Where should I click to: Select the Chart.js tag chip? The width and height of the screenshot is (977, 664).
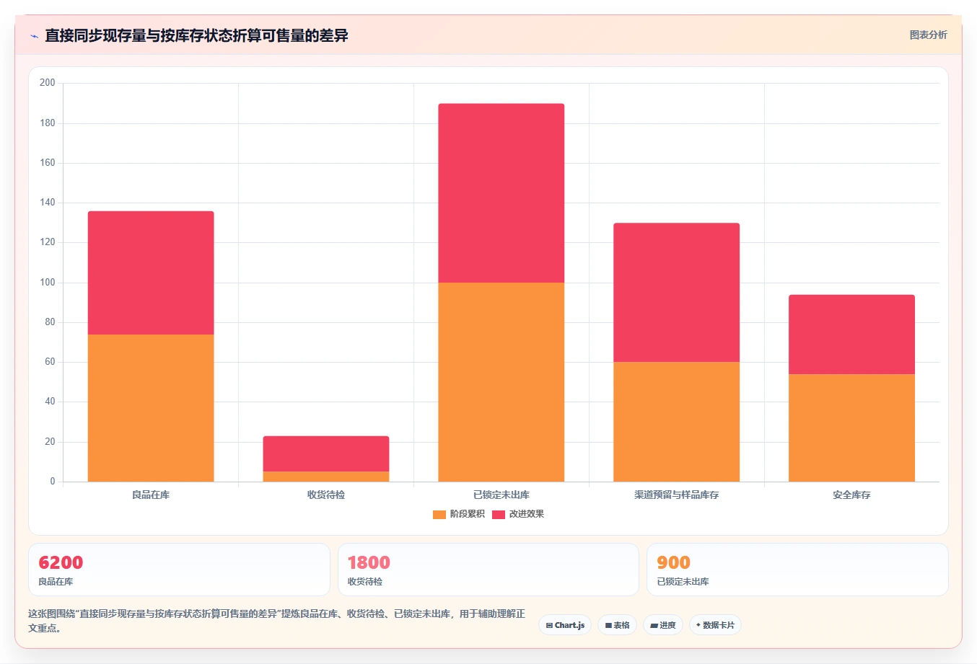pos(565,625)
